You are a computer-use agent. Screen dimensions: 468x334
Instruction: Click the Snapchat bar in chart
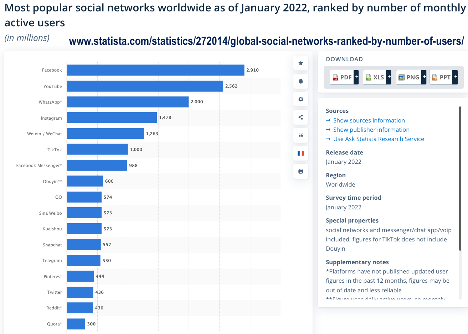(x=84, y=245)
